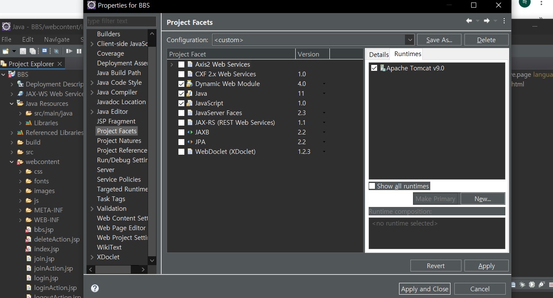Image resolution: width=553 pixels, height=298 pixels.
Task: Open JavaServer Faces version dropdown
Action: tap(324, 113)
